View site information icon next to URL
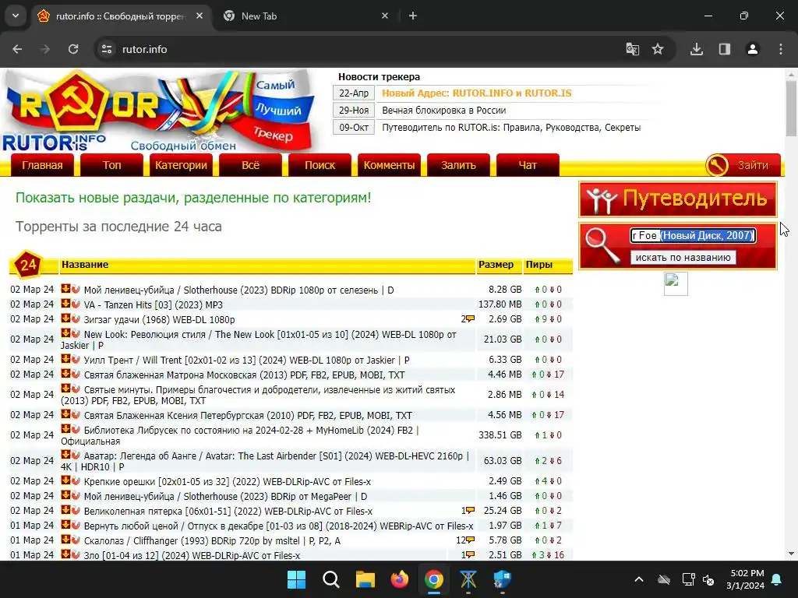The height and width of the screenshot is (598, 798). (x=107, y=49)
